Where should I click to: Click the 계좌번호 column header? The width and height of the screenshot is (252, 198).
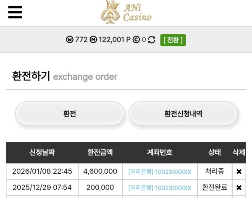click(x=160, y=152)
